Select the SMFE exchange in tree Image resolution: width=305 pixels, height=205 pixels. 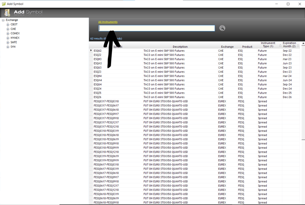pyautogui.click(x=14, y=42)
